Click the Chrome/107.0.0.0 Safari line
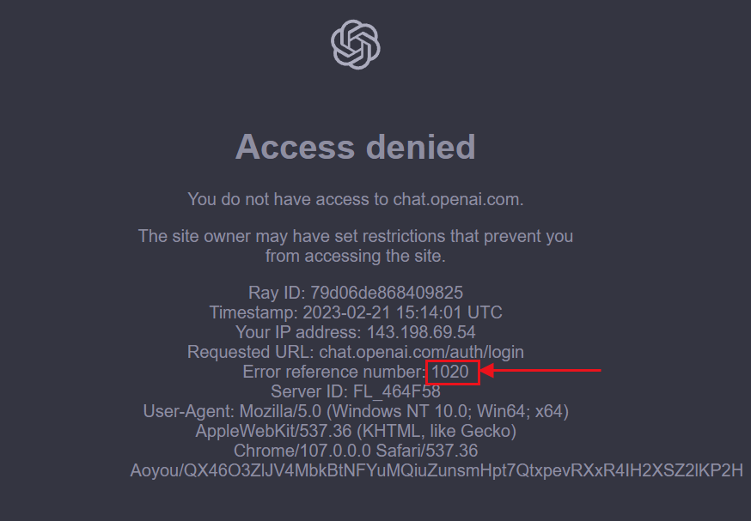Screen dimensions: 751x521 (x=356, y=451)
